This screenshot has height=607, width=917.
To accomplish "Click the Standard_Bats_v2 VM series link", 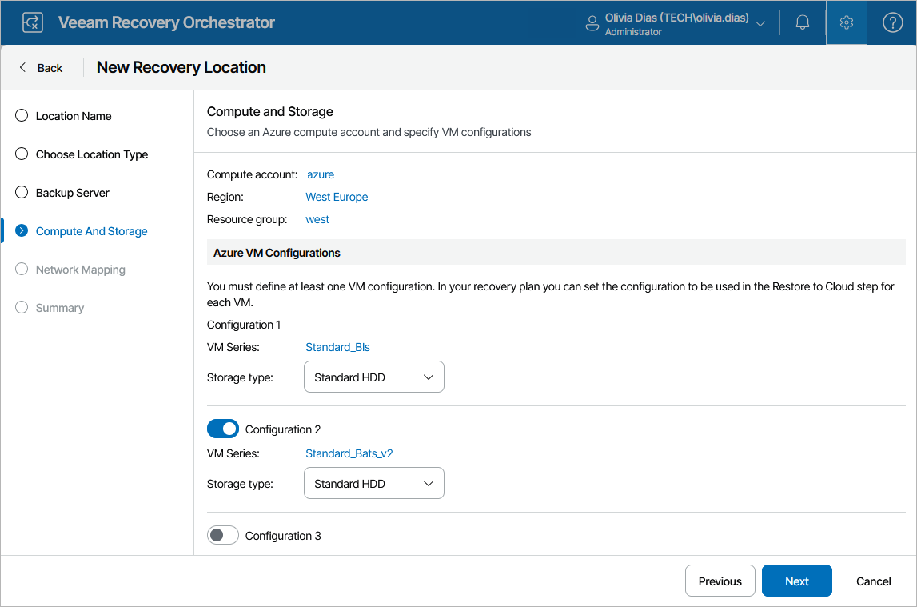I will tap(349, 453).
